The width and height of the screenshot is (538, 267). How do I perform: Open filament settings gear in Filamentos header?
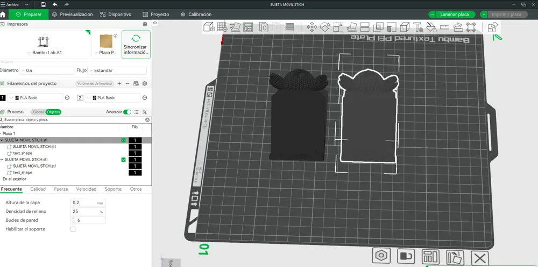pyautogui.click(x=145, y=84)
